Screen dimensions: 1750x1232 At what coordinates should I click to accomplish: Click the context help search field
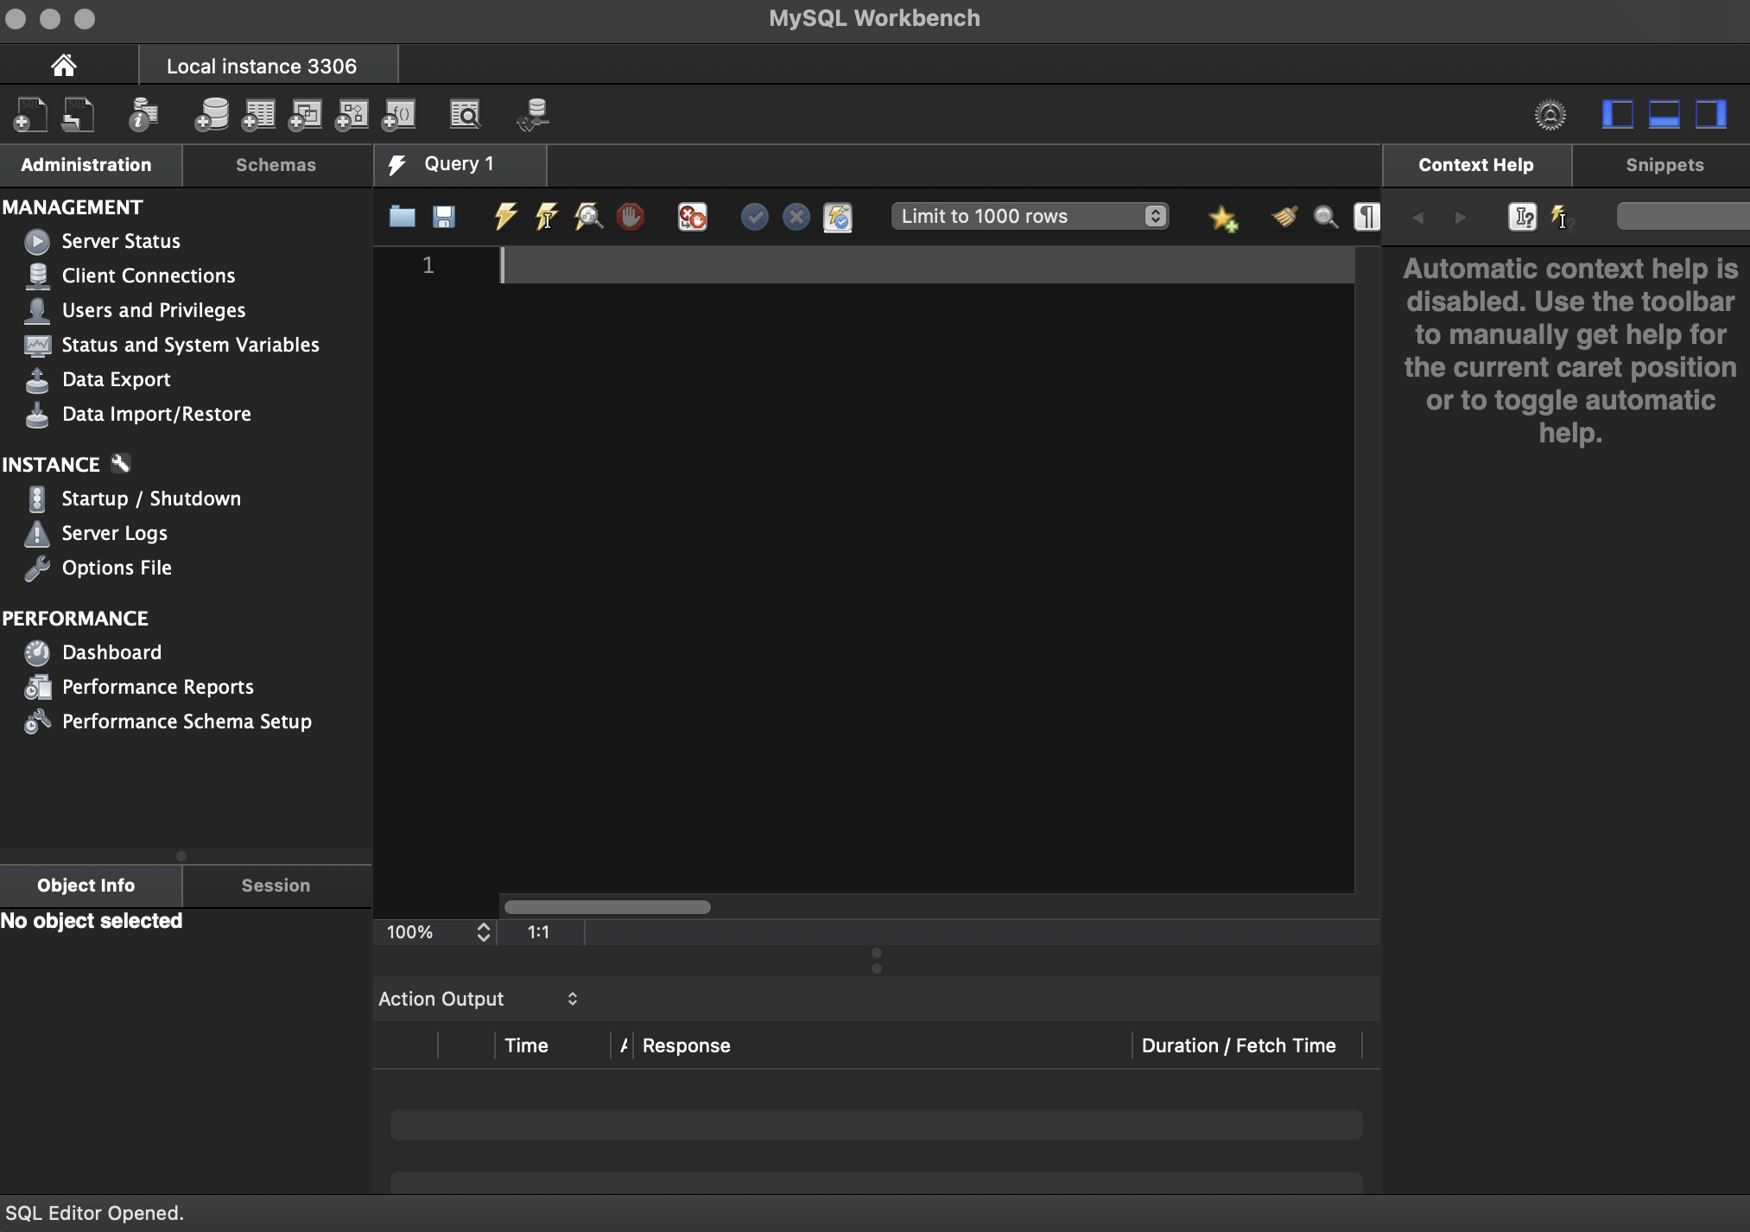pyautogui.click(x=1683, y=216)
